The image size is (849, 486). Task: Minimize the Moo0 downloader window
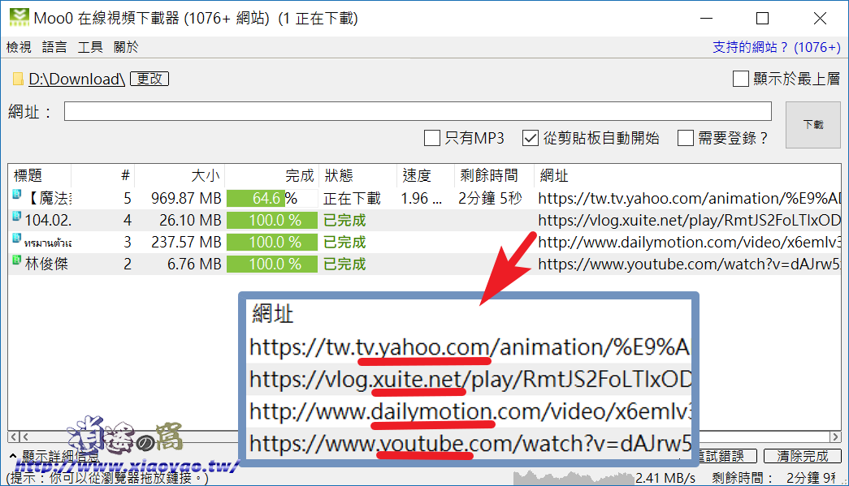(x=706, y=19)
